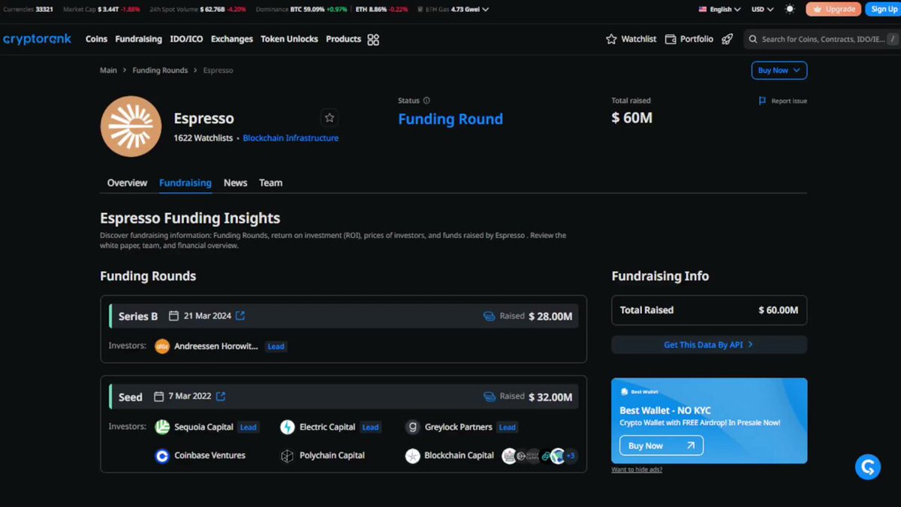Click Report issue flag
Image resolution: width=901 pixels, height=507 pixels.
click(783, 101)
